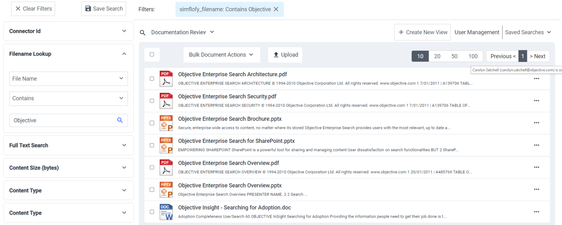562x225 pixels.
Task: Set page size to 50 results
Action: pyautogui.click(x=454, y=56)
